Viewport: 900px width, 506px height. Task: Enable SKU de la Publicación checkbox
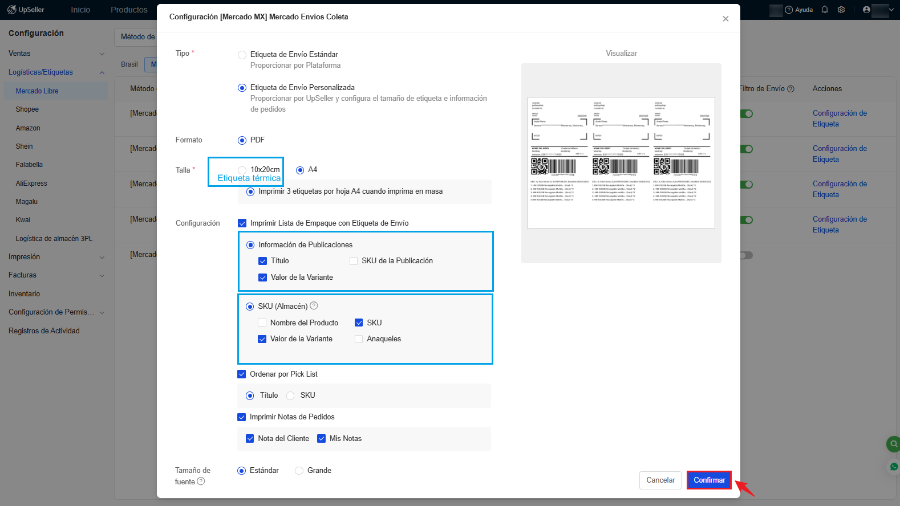[x=354, y=261]
